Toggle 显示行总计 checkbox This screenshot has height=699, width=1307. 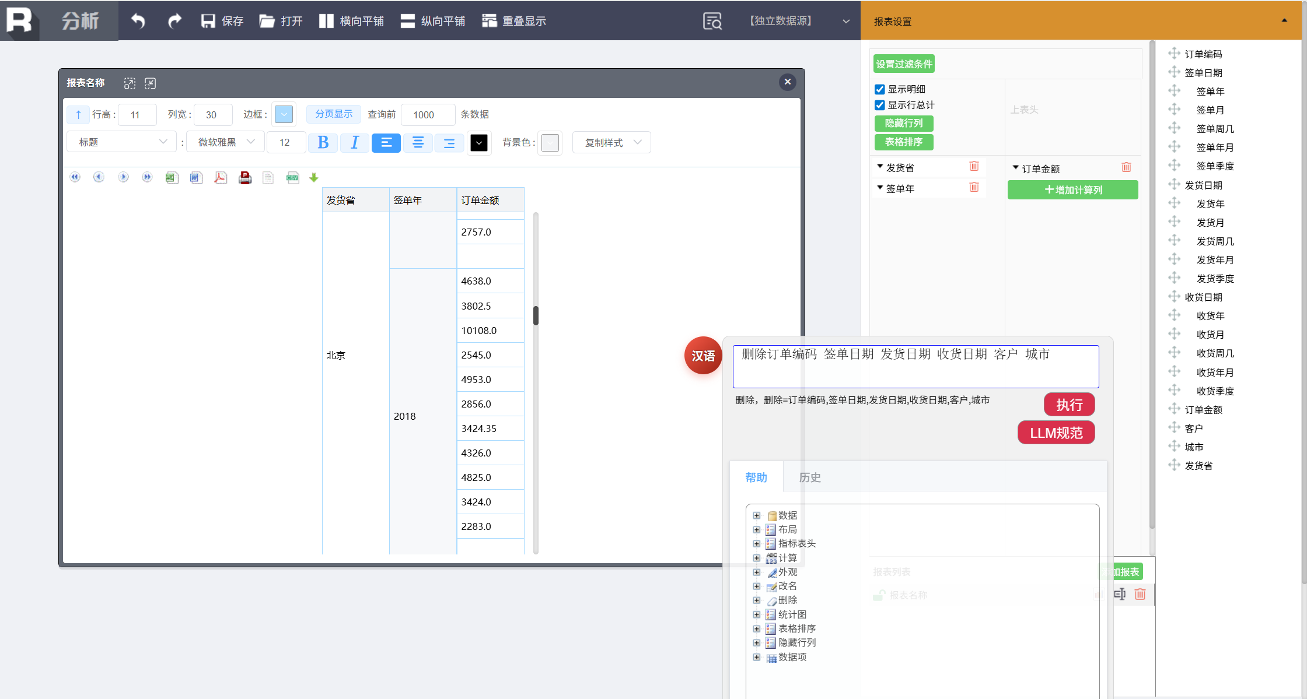coord(880,105)
